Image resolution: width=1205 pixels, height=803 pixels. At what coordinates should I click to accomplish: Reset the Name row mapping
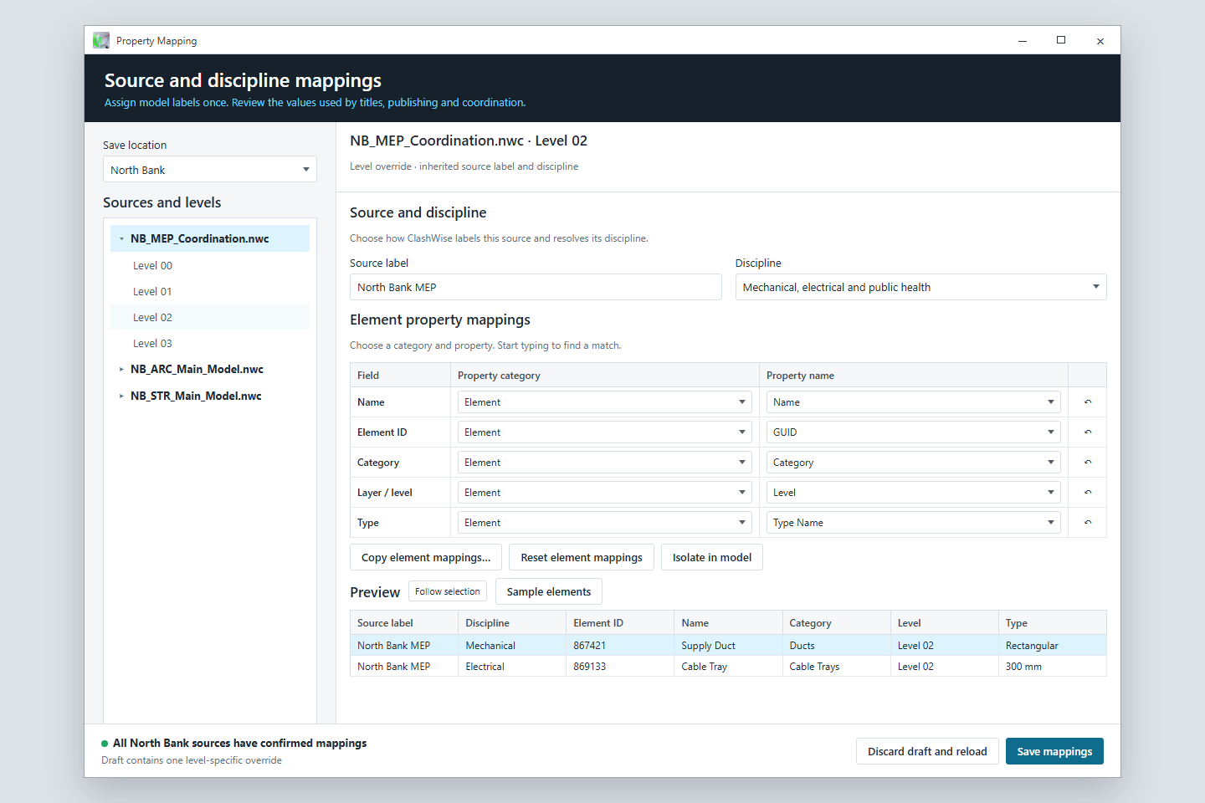pyautogui.click(x=1088, y=402)
